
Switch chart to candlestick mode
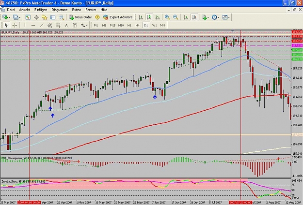pyautogui.click(x=149, y=17)
